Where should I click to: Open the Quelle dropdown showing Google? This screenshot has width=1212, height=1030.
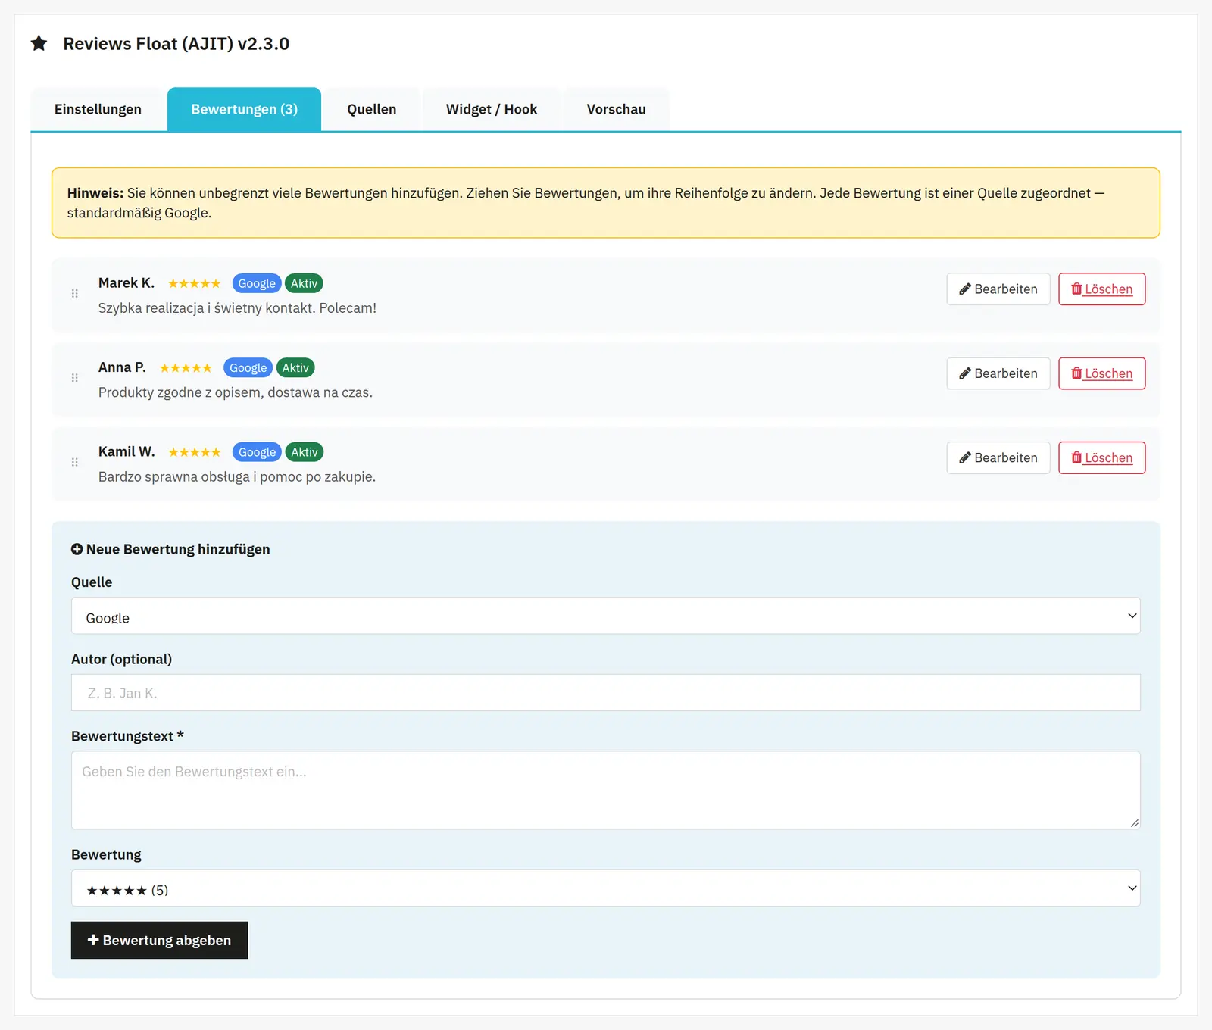click(x=605, y=616)
